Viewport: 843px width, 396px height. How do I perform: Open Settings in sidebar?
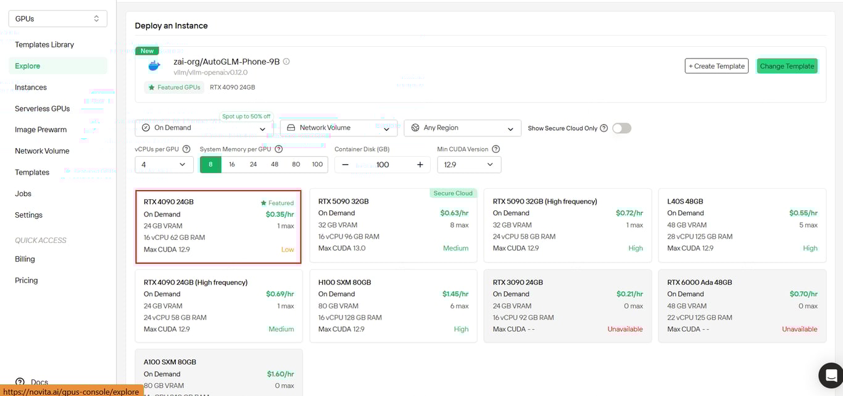tap(29, 215)
